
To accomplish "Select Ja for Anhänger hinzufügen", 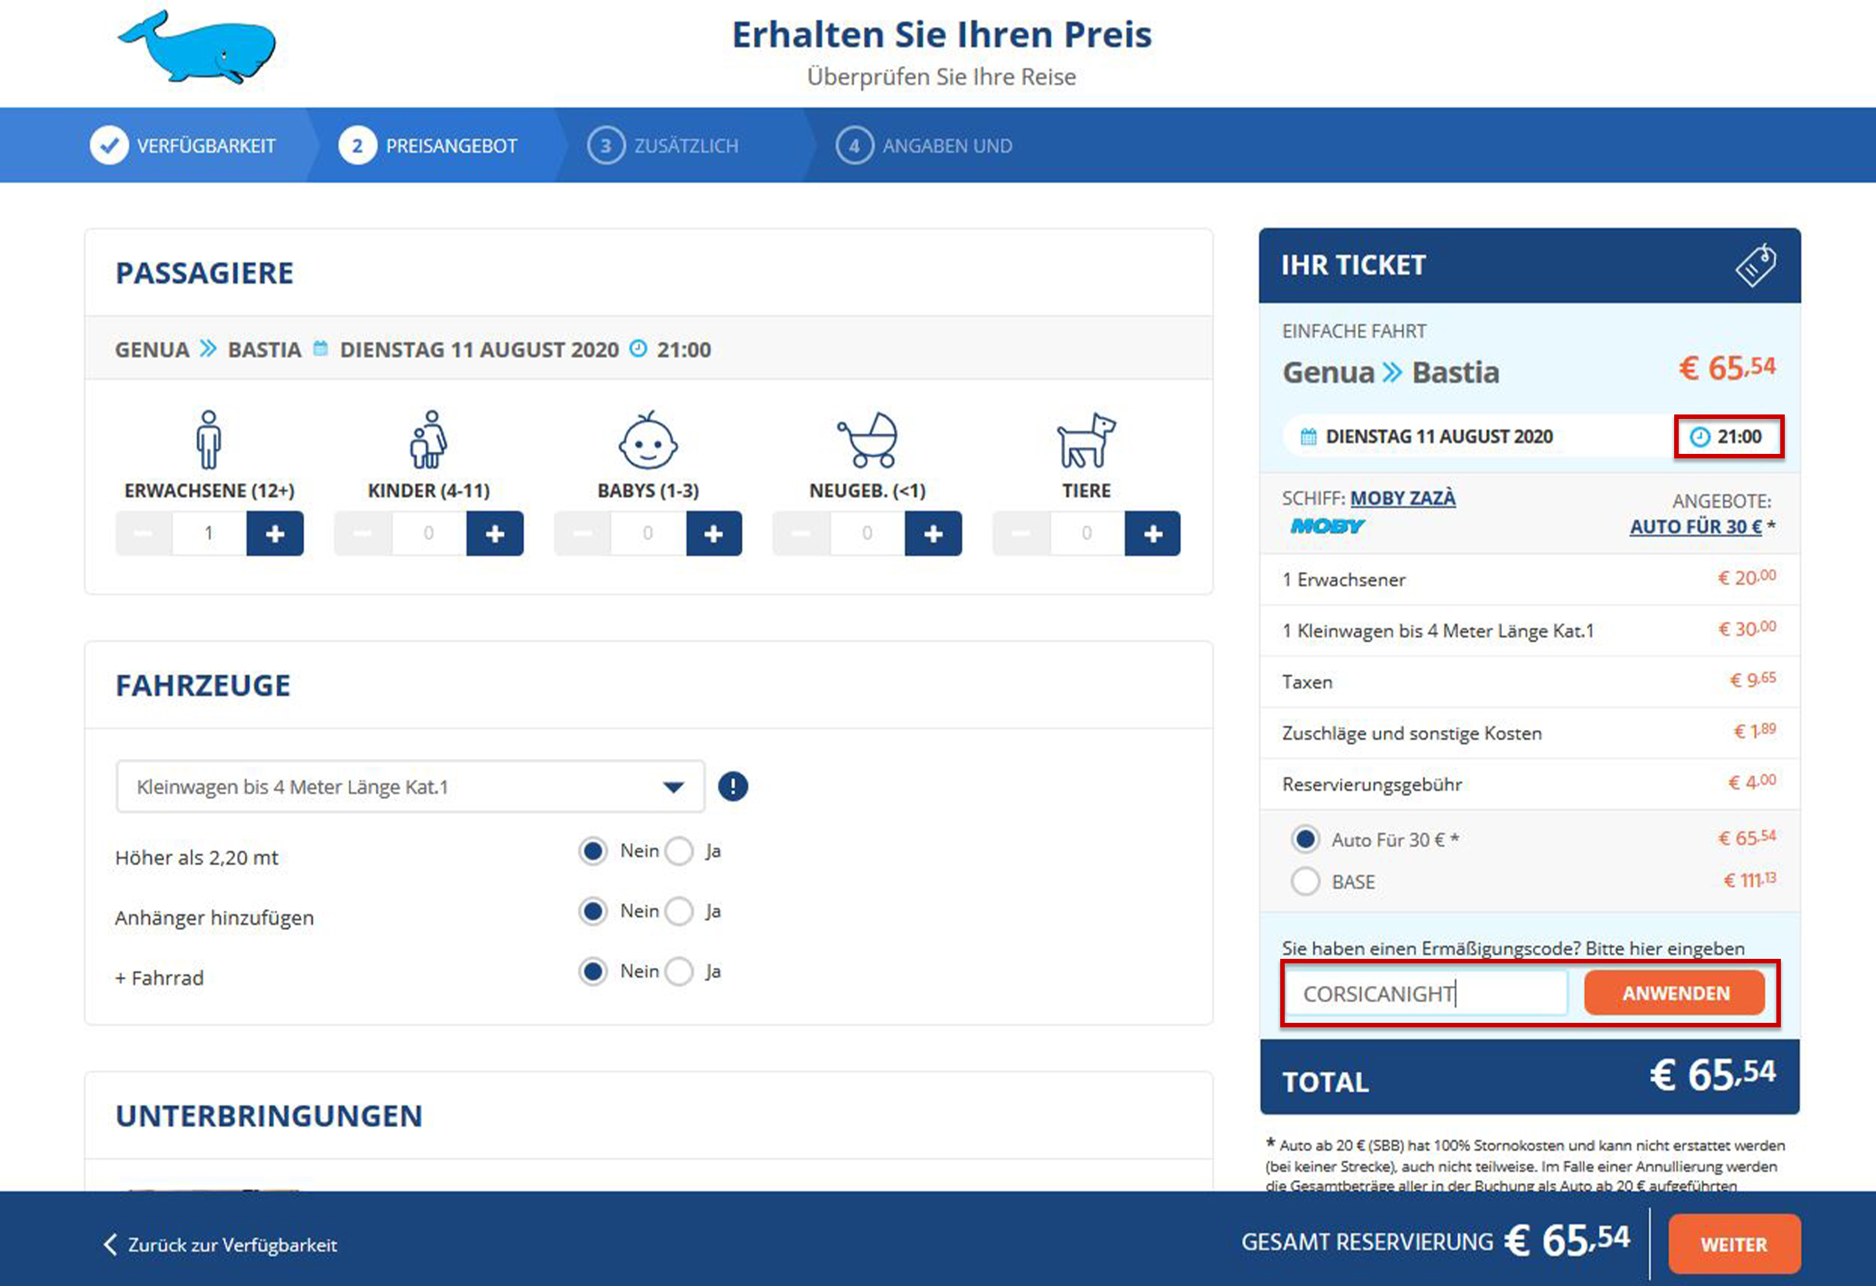I will coord(680,912).
